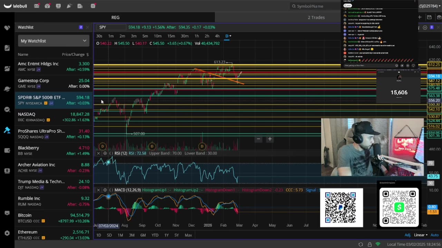Viewport: 442px width, 248px height.
Task: Click the Symbol/Name search field
Action: [x=314, y=6]
